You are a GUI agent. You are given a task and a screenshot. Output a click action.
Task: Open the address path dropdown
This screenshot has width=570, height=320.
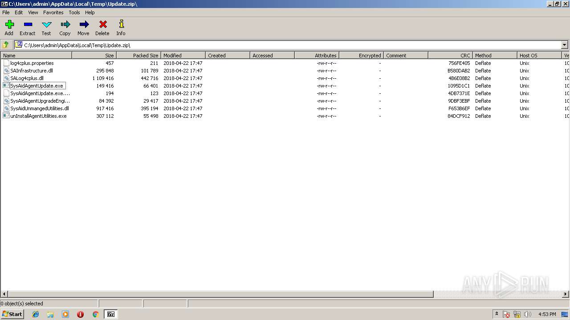(565, 45)
